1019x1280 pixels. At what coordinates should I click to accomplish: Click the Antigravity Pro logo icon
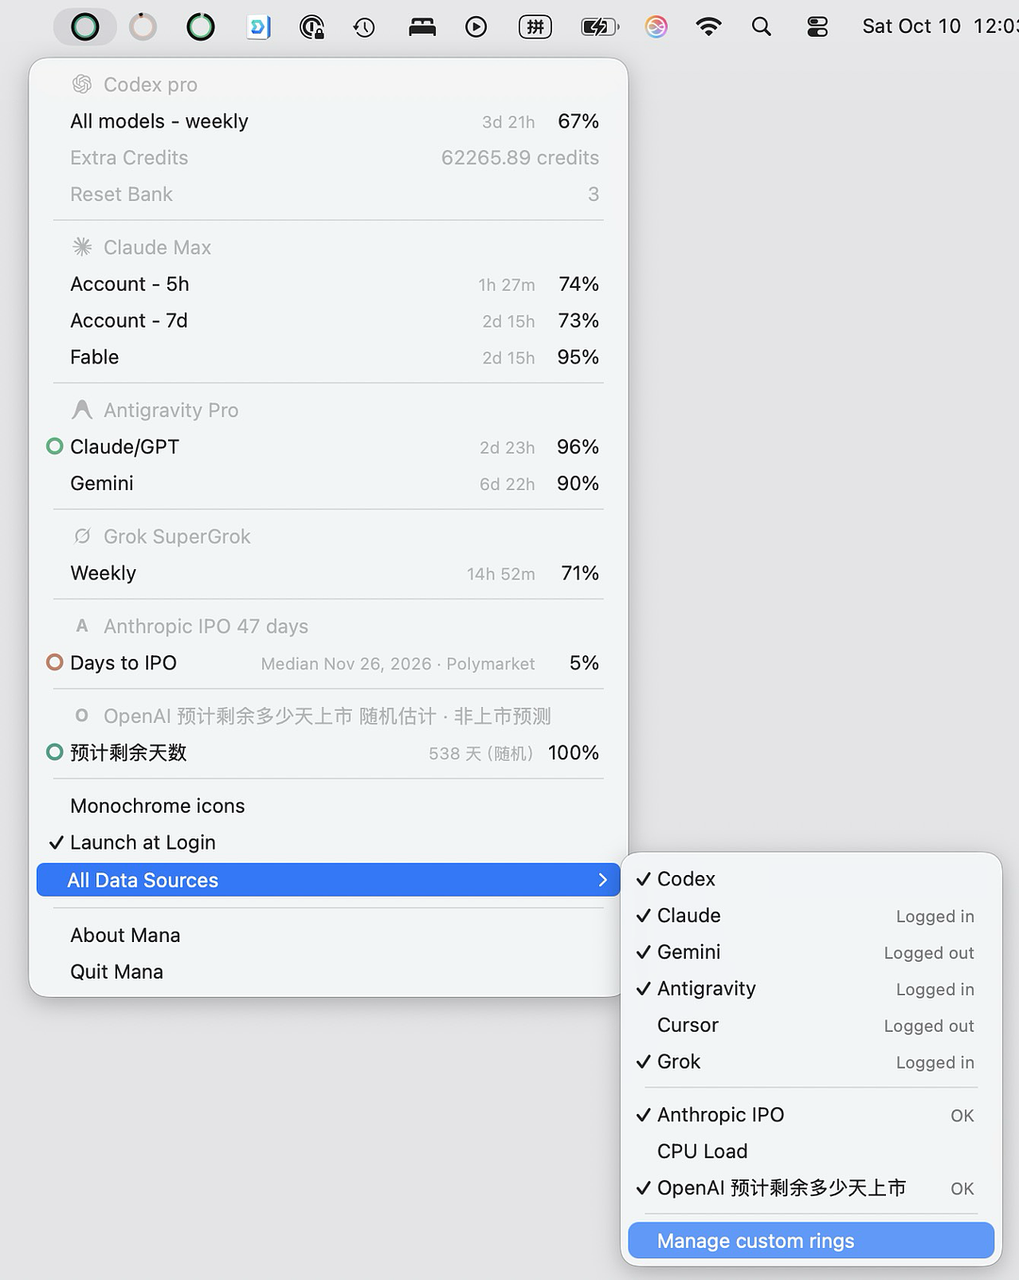pyautogui.click(x=82, y=410)
